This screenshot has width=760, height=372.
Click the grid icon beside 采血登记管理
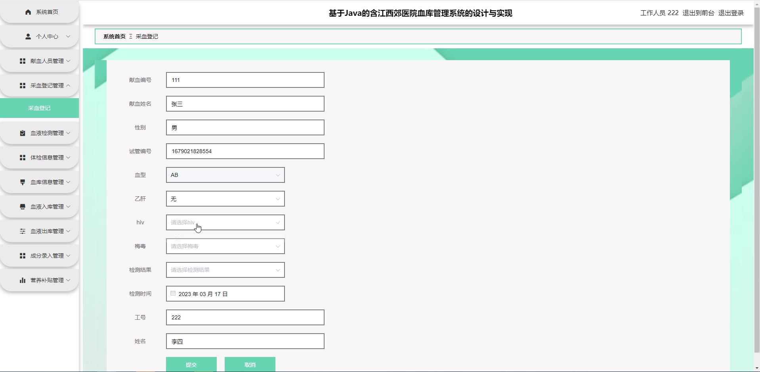[x=23, y=85]
